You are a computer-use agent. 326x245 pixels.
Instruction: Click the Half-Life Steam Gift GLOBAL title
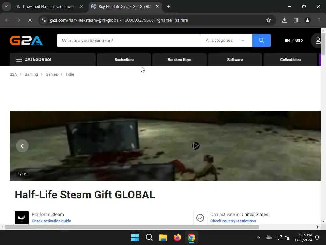[x=85, y=195]
